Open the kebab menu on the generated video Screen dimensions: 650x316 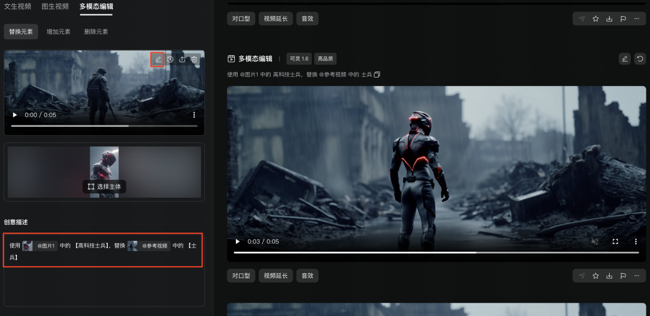click(636, 242)
